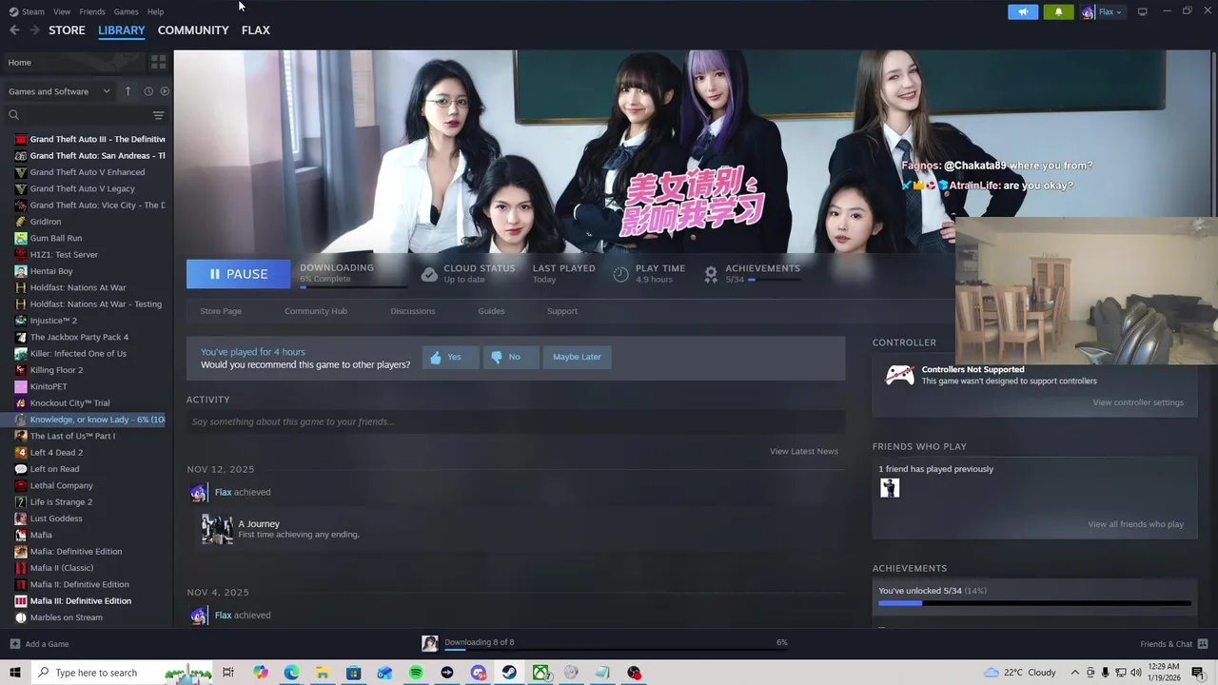1218x685 pixels.
Task: Open cloud status check icon
Action: click(429, 274)
